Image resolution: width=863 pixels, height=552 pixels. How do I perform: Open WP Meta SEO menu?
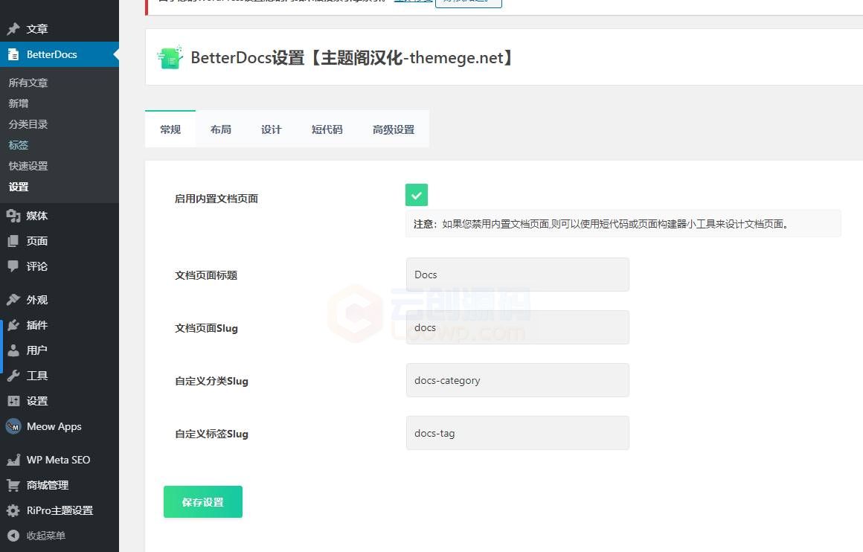point(60,460)
